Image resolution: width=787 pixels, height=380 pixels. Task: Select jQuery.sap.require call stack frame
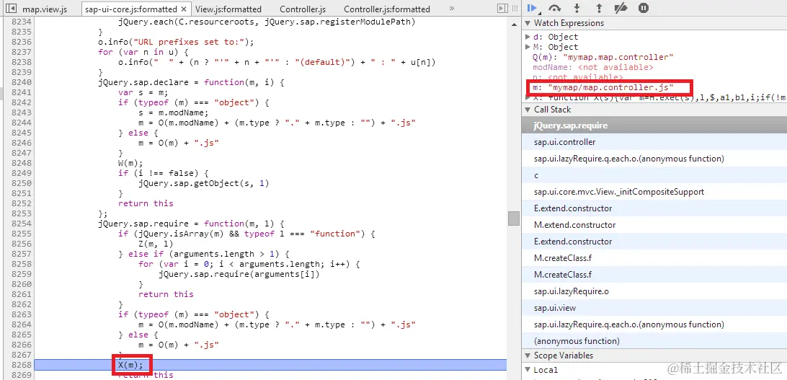[654, 125]
